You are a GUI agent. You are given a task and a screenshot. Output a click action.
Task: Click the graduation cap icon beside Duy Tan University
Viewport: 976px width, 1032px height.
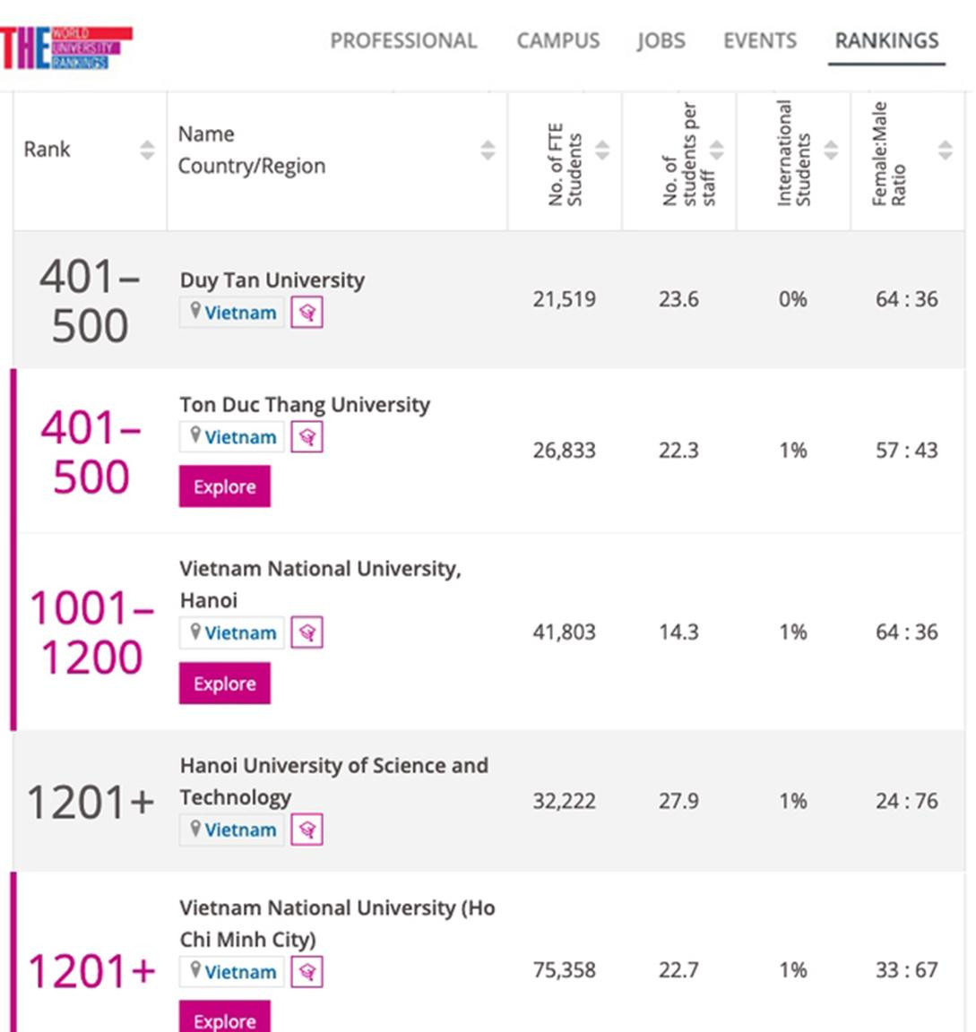pyautogui.click(x=305, y=313)
